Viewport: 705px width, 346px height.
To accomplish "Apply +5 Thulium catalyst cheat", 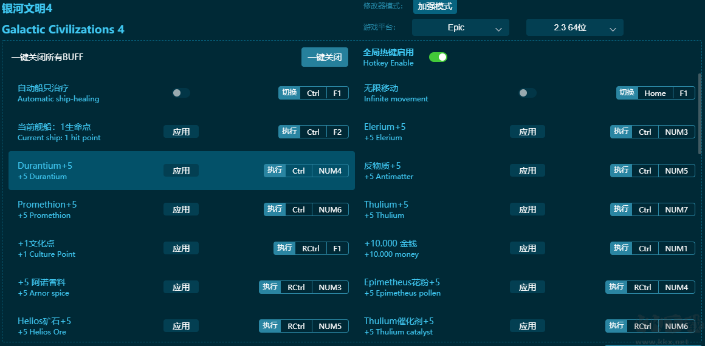I will [528, 326].
